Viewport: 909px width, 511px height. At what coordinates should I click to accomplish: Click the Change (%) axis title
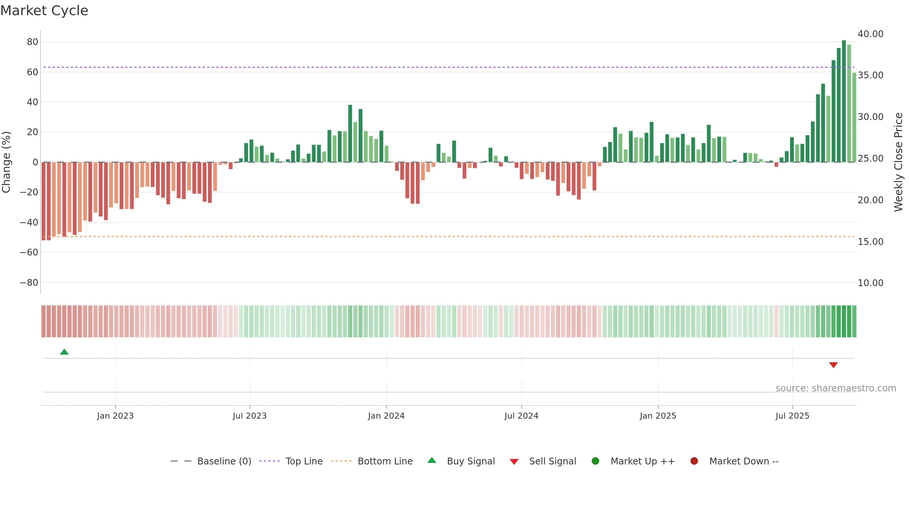point(6,162)
